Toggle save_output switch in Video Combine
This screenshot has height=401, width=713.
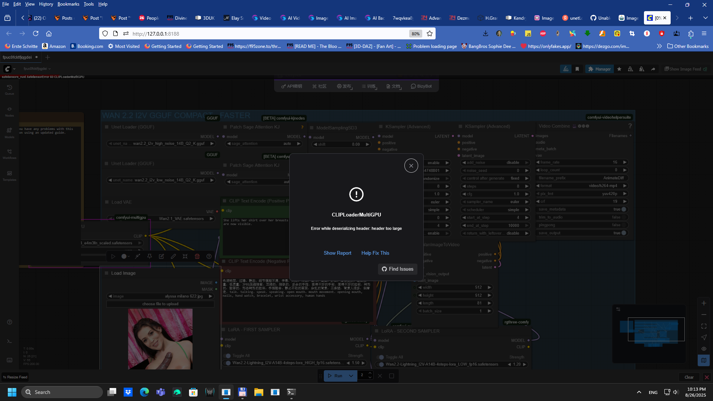624,233
